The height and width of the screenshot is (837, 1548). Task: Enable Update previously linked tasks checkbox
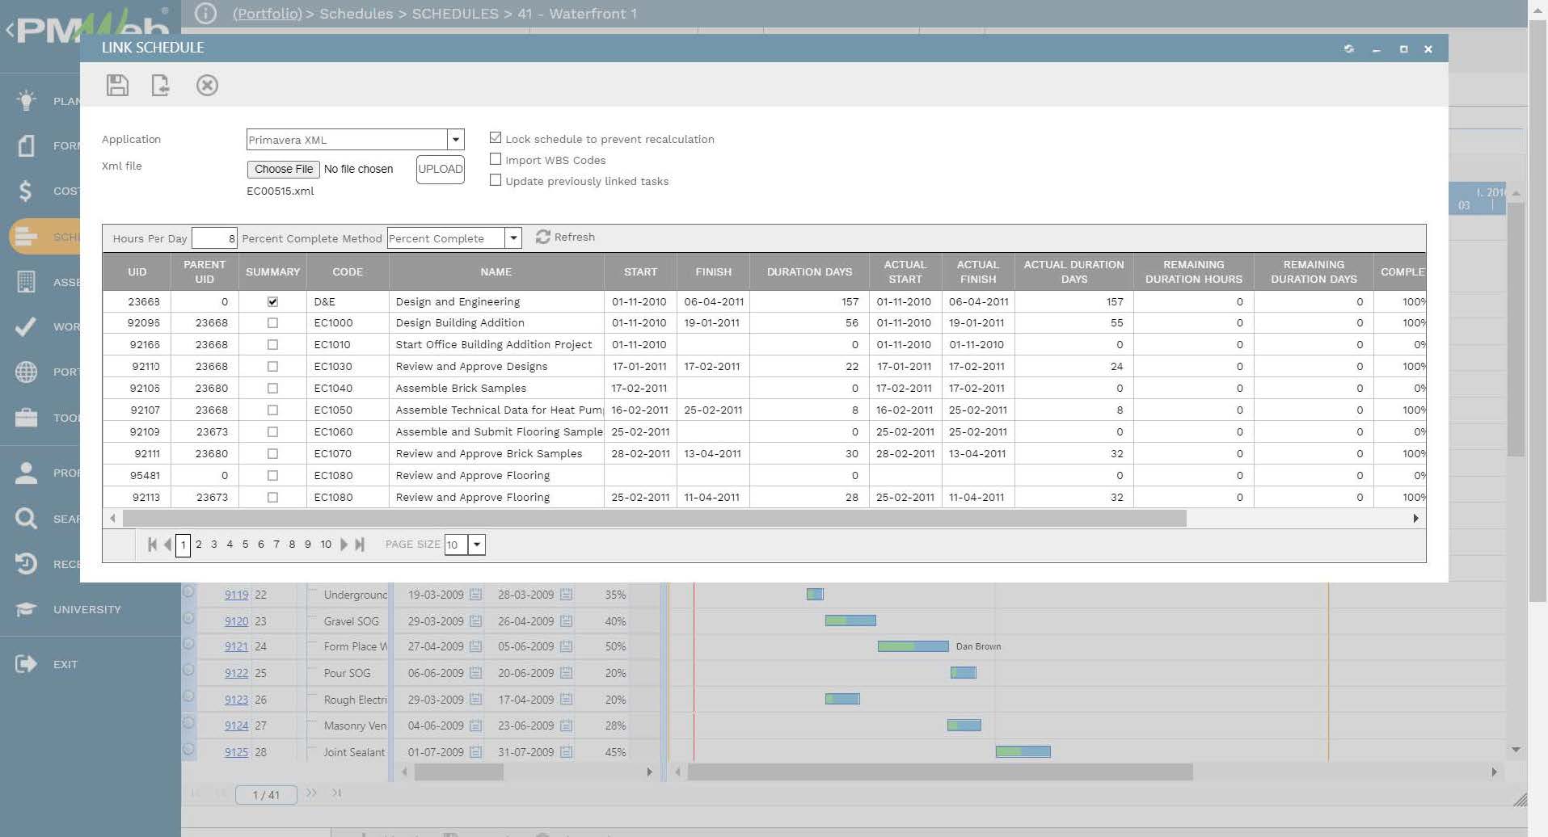click(496, 180)
